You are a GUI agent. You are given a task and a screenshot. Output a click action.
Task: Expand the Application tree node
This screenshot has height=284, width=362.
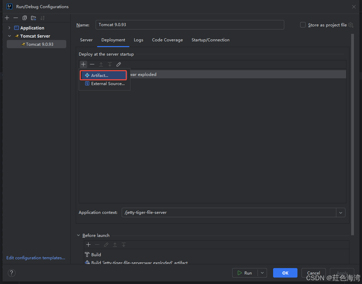point(9,28)
